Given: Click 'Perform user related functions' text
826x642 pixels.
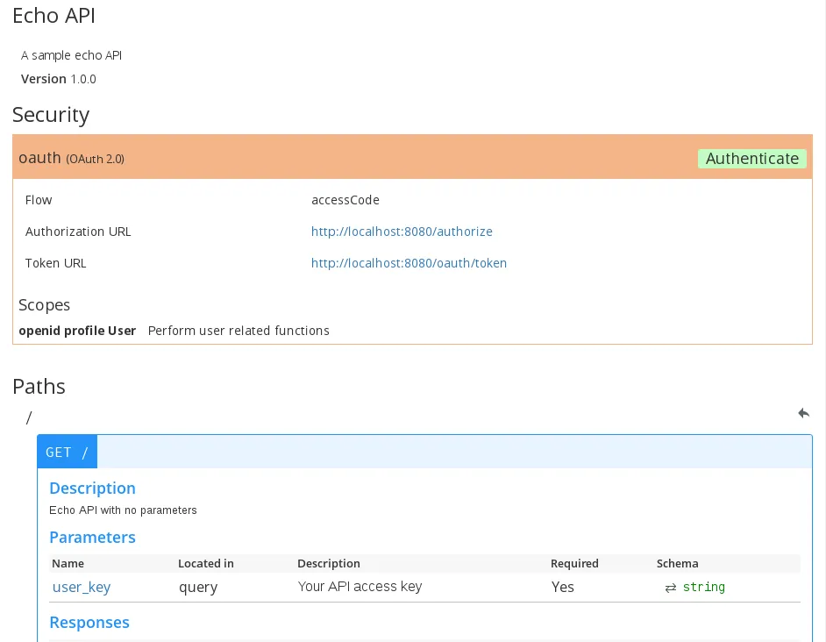Looking at the screenshot, I should (239, 331).
